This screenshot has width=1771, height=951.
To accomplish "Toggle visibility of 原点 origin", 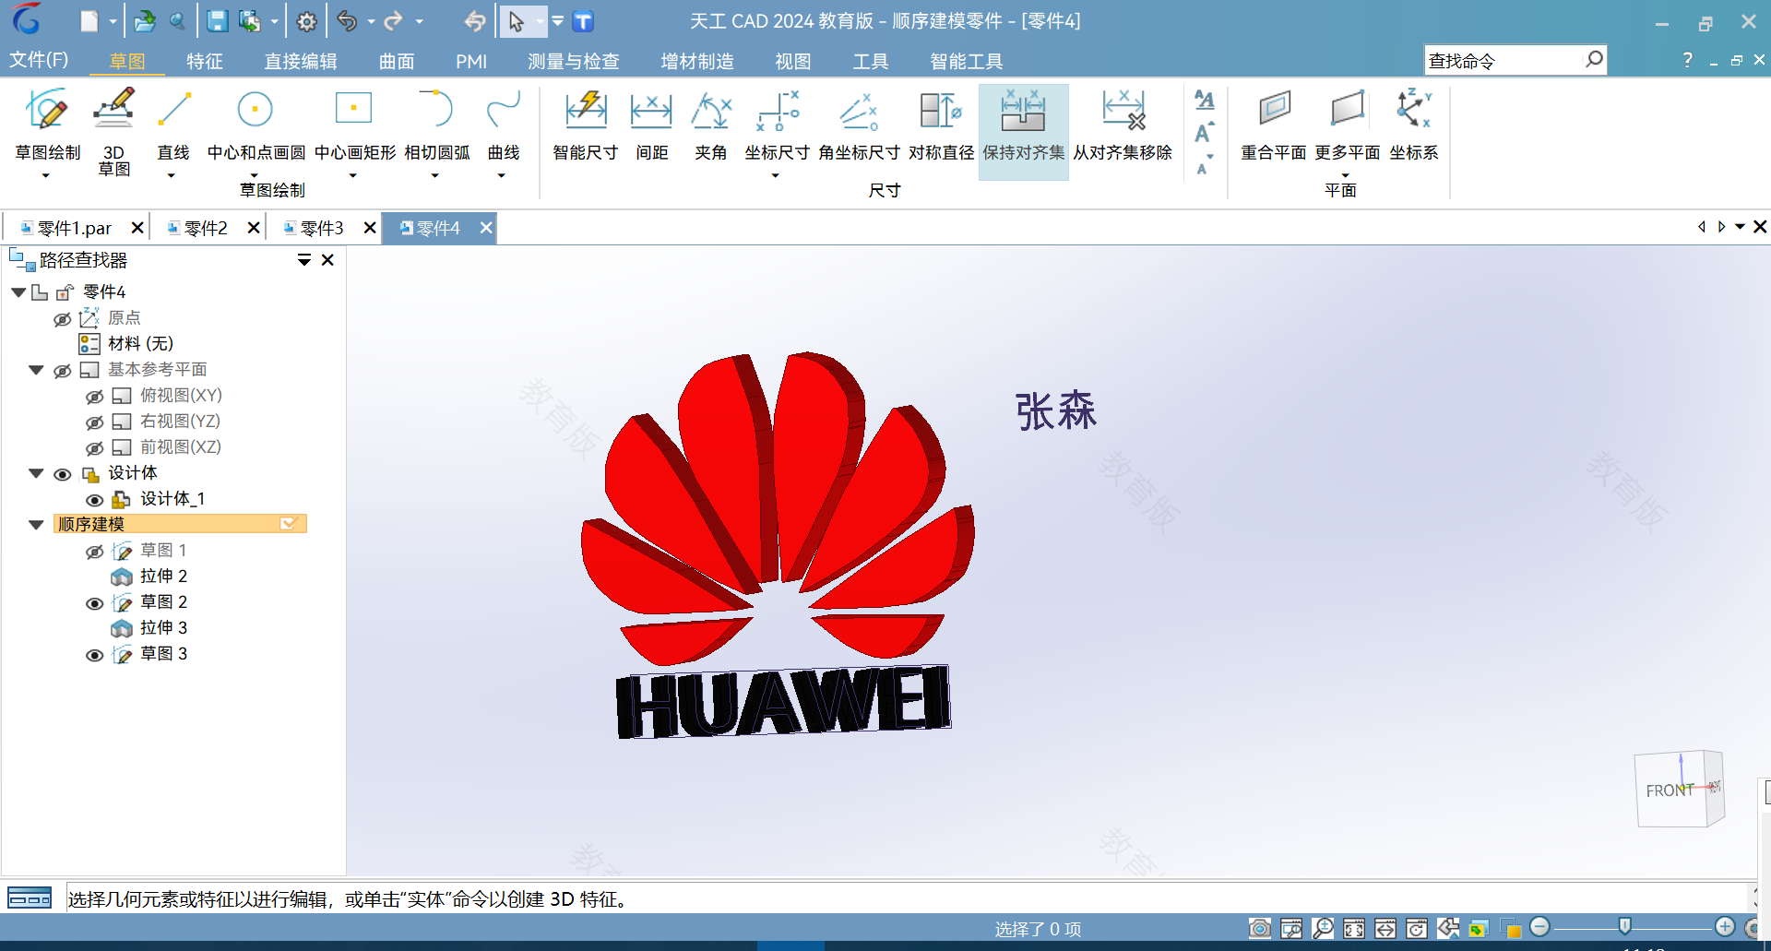I will [62, 319].
